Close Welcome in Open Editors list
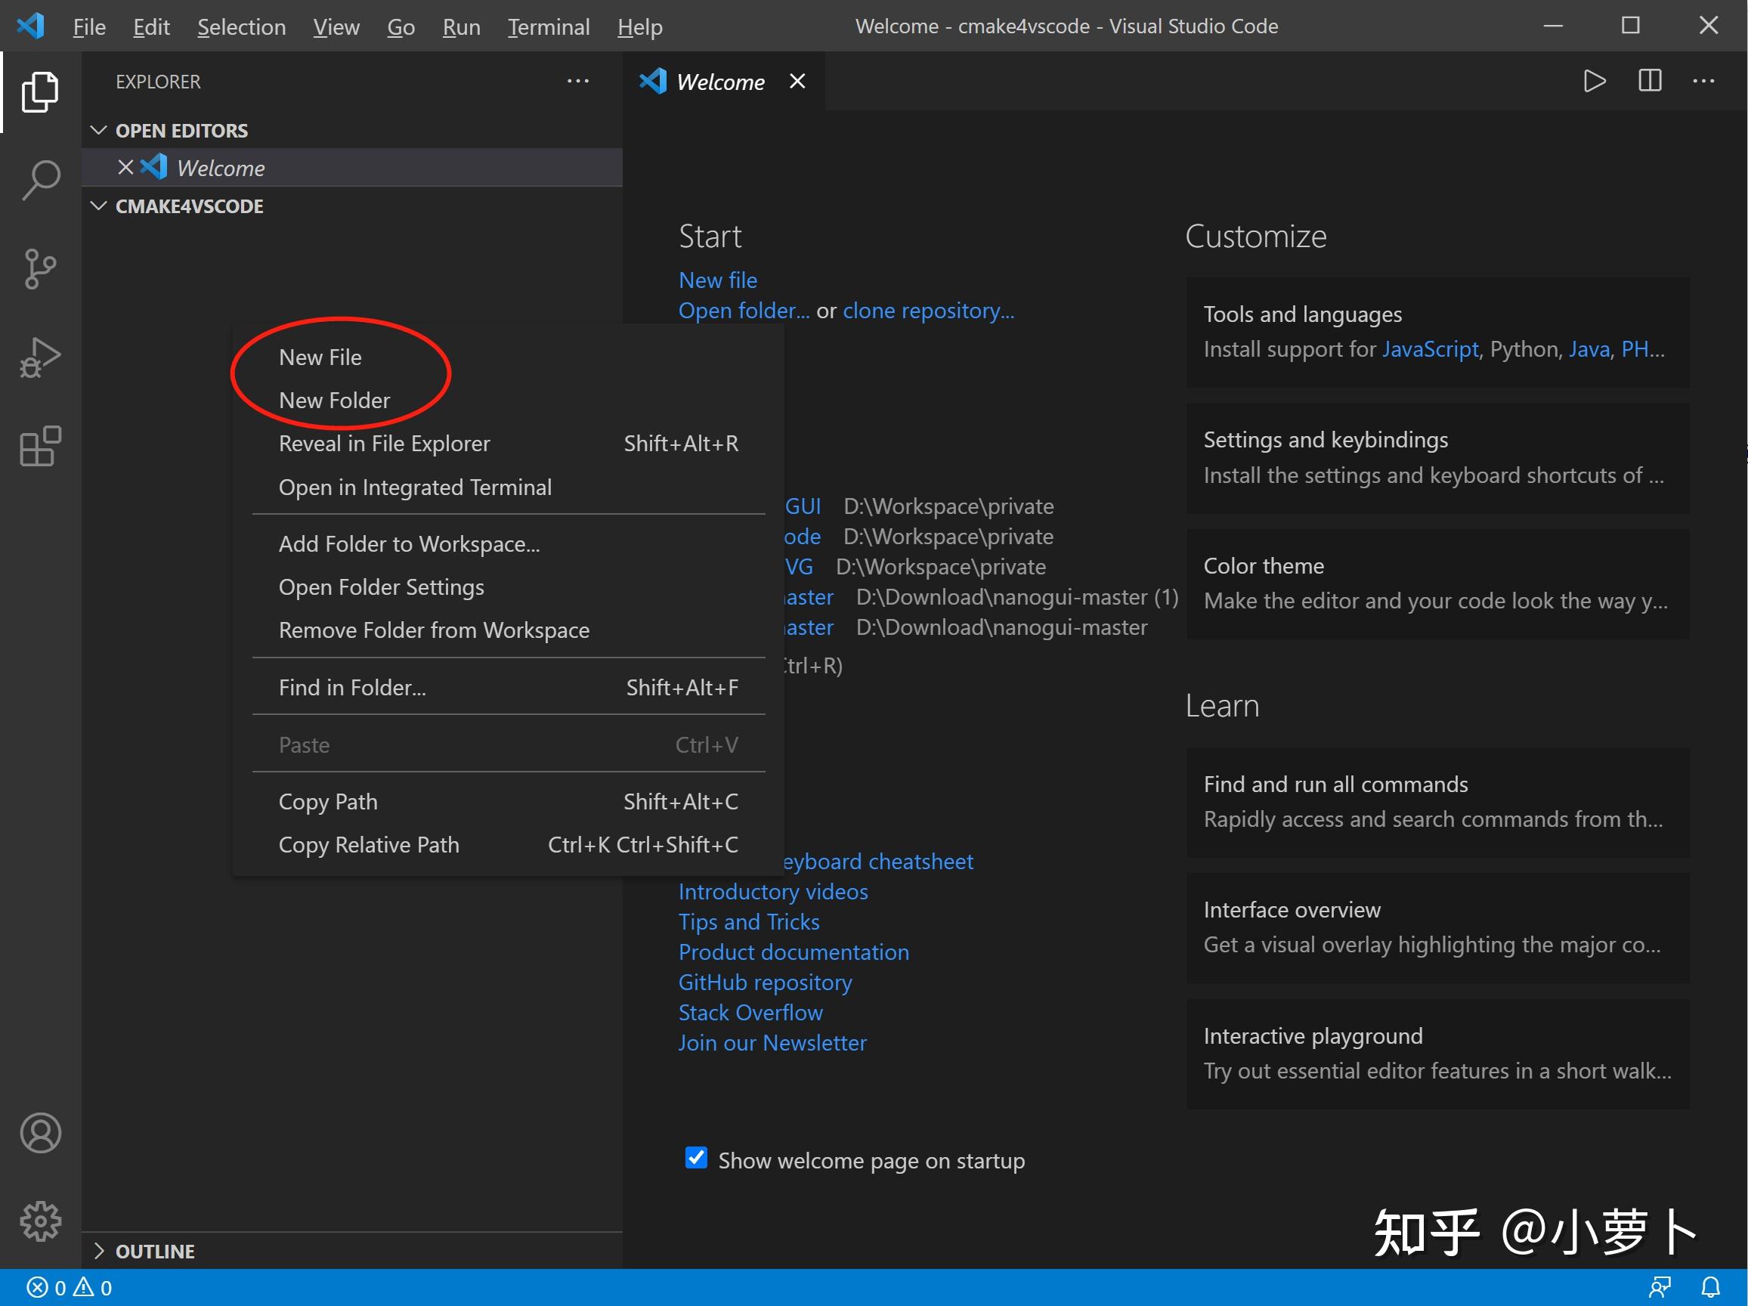 point(125,167)
